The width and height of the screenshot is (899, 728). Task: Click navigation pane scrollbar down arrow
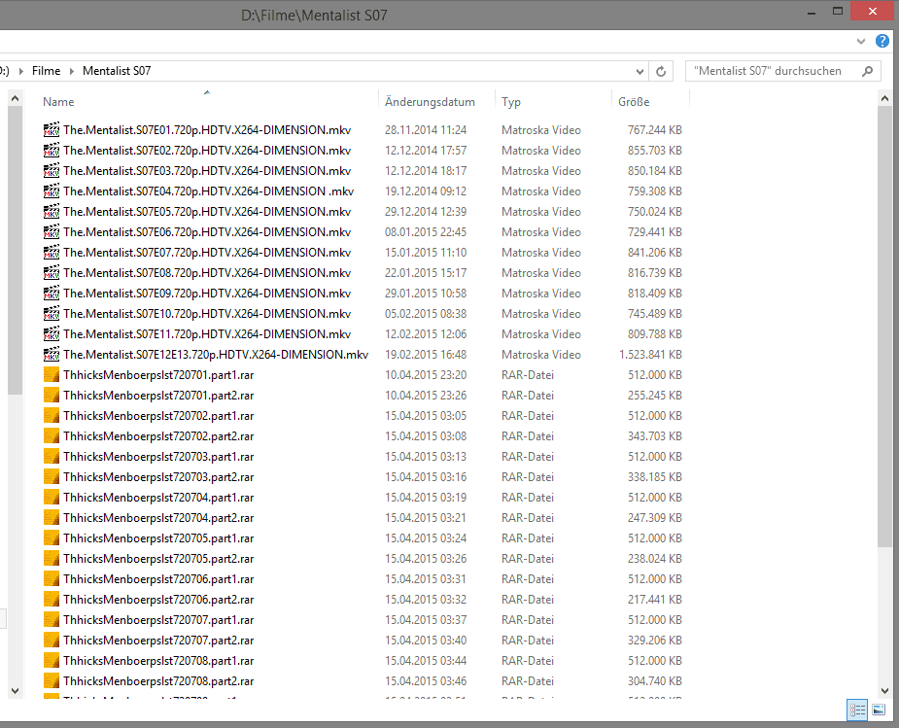(15, 691)
